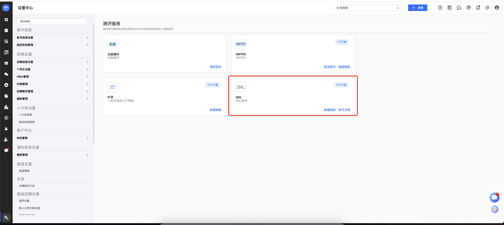The width and height of the screenshot is (504, 225).
Task: Open the thumbs-up referral icon in left rail
Action: 6,85
